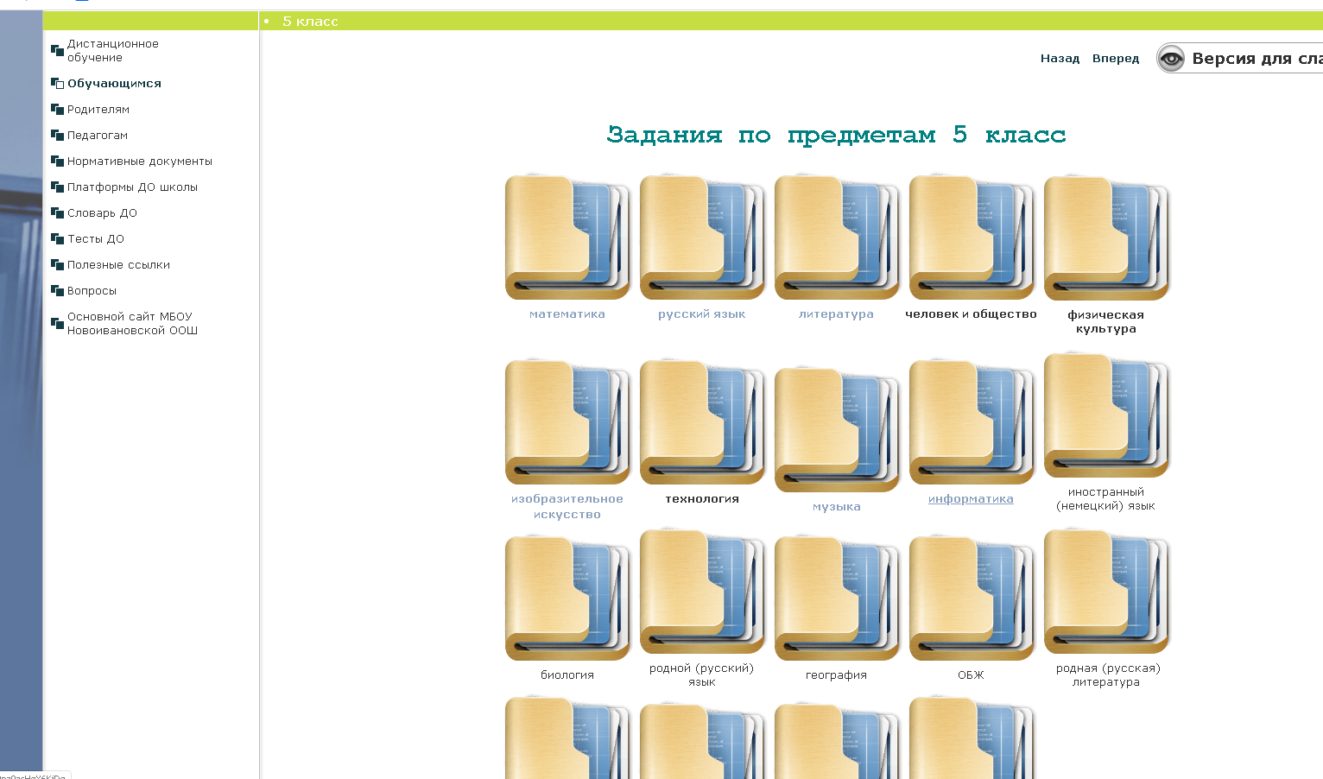Click the ОБЖ label

[972, 675]
